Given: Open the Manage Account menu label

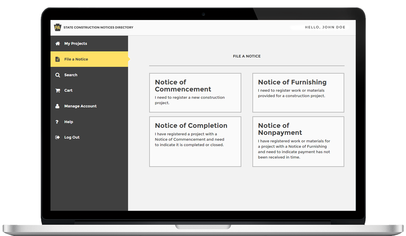Looking at the screenshot, I should click(x=80, y=106).
